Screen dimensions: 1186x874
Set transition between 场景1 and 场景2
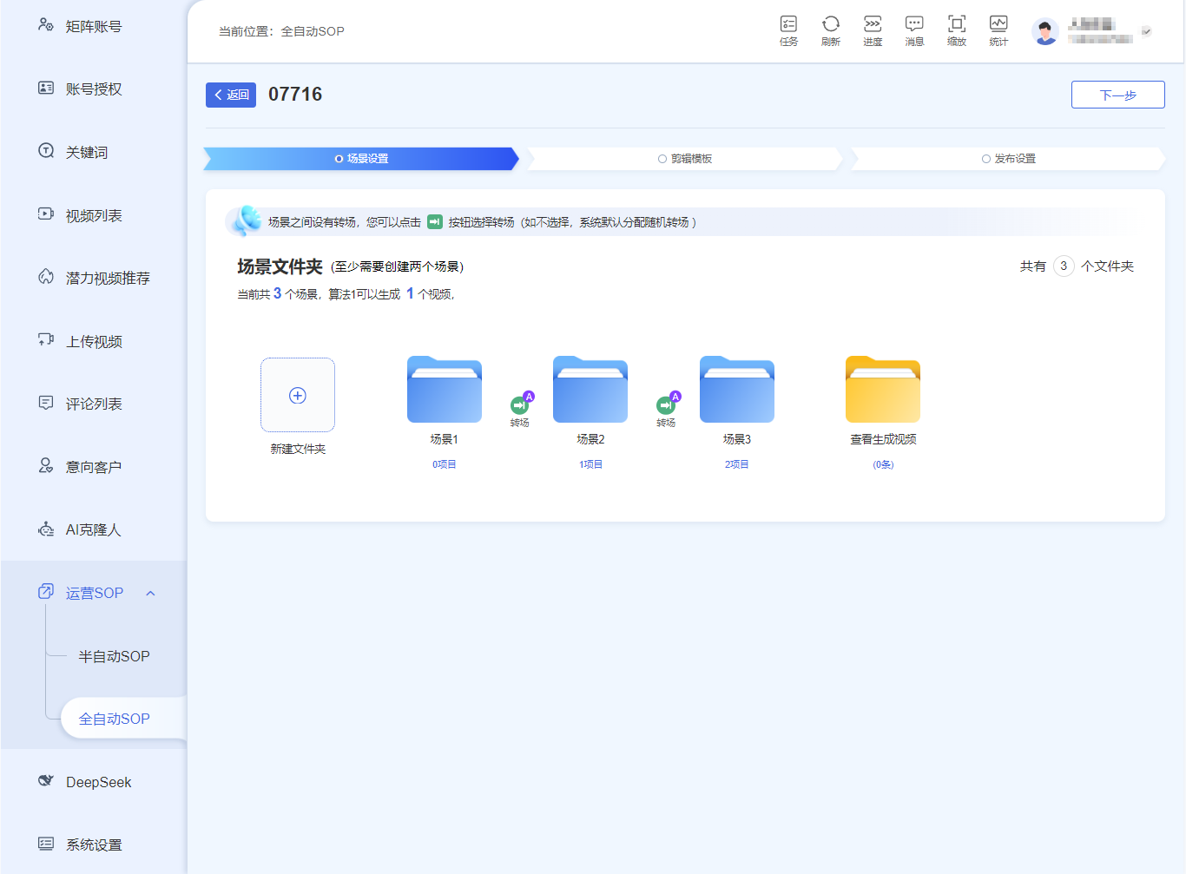[x=520, y=404]
